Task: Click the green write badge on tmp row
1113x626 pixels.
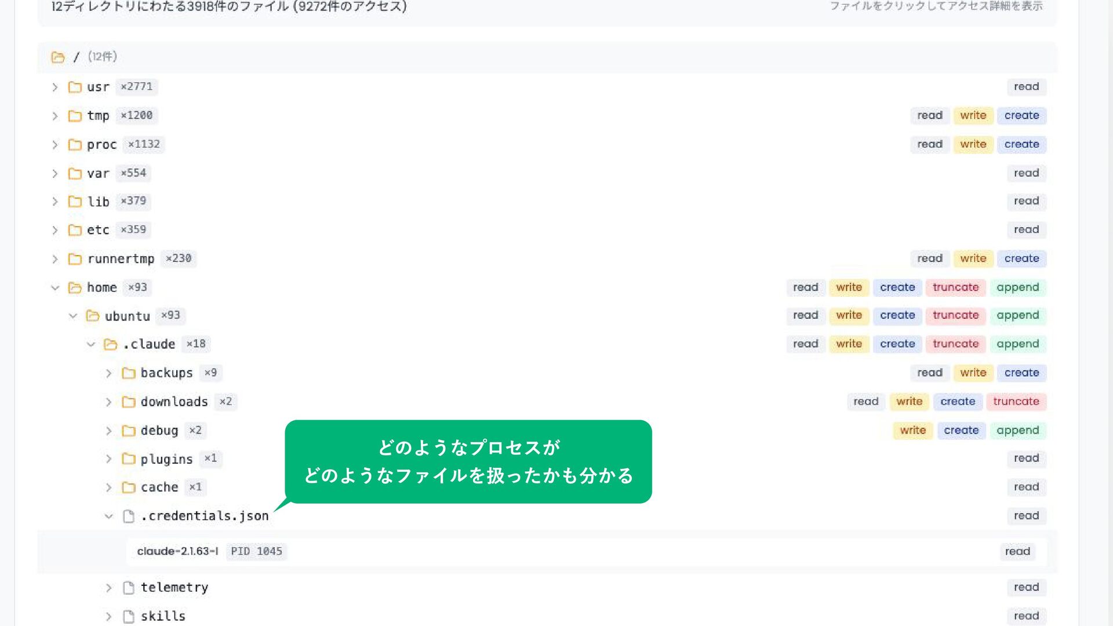Action: tap(973, 115)
